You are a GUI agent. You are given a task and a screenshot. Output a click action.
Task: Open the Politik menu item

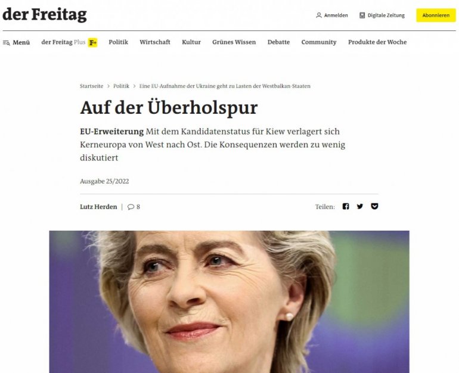(118, 42)
